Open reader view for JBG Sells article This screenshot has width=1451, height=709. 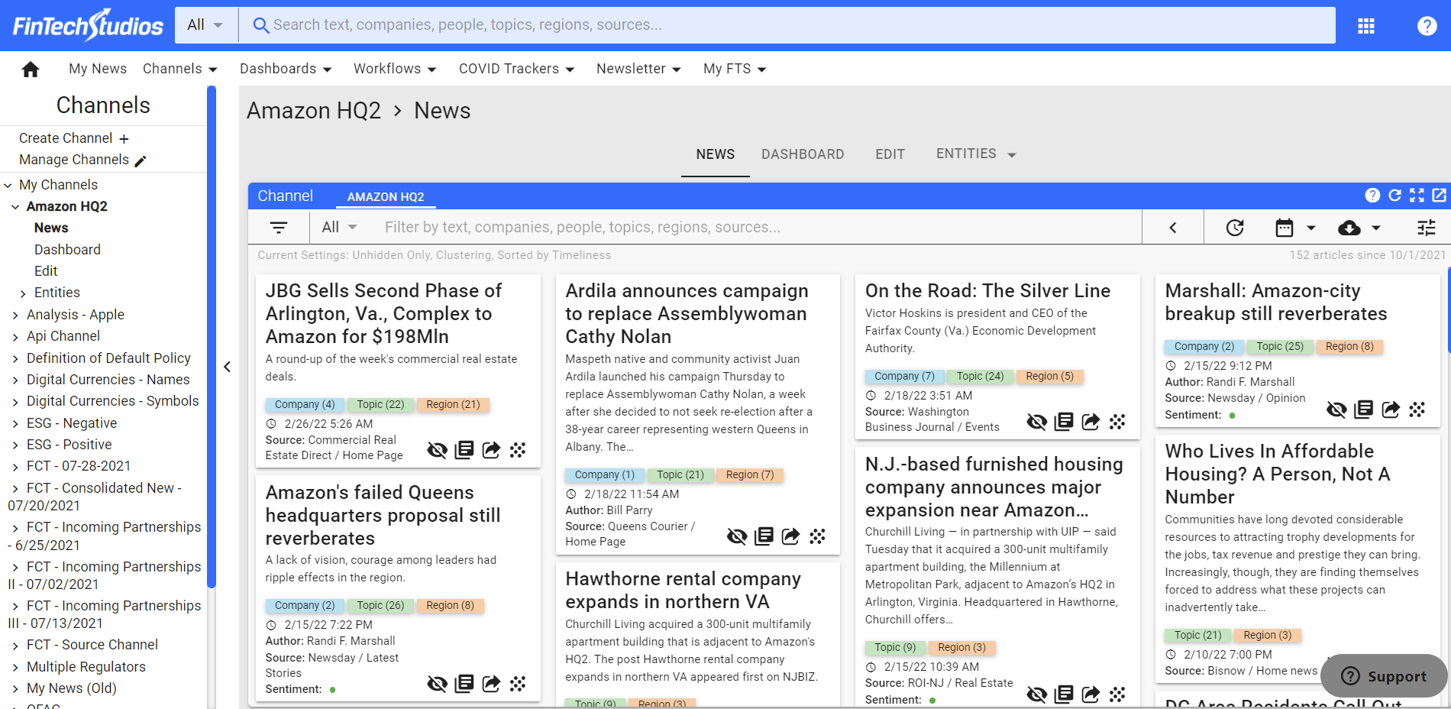click(x=464, y=450)
